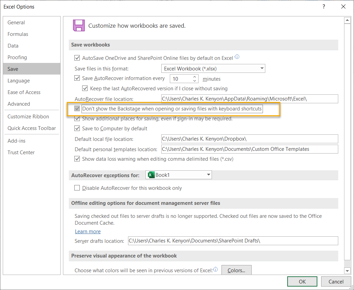The image size is (354, 290).
Task: Toggle AutoSave OneDrive and SharePoint checkbox
Action: pos(77,58)
